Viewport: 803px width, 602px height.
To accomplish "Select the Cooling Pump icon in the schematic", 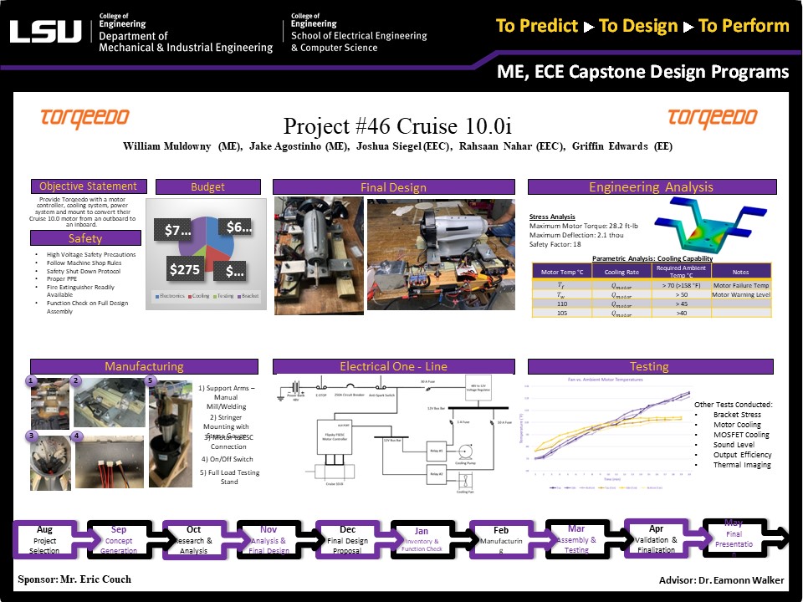I will pyautogui.click(x=466, y=451).
